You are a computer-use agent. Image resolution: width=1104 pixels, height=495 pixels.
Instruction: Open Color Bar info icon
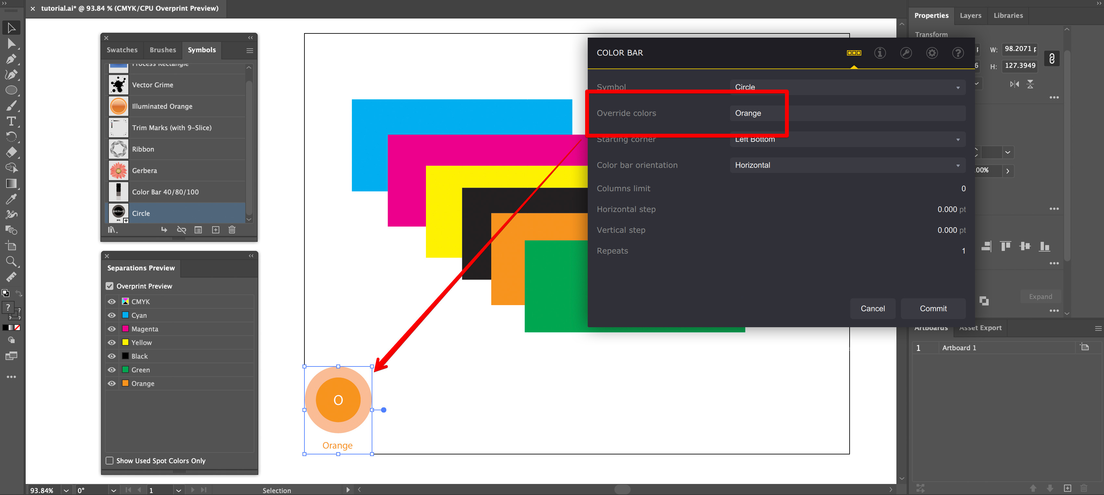click(880, 53)
